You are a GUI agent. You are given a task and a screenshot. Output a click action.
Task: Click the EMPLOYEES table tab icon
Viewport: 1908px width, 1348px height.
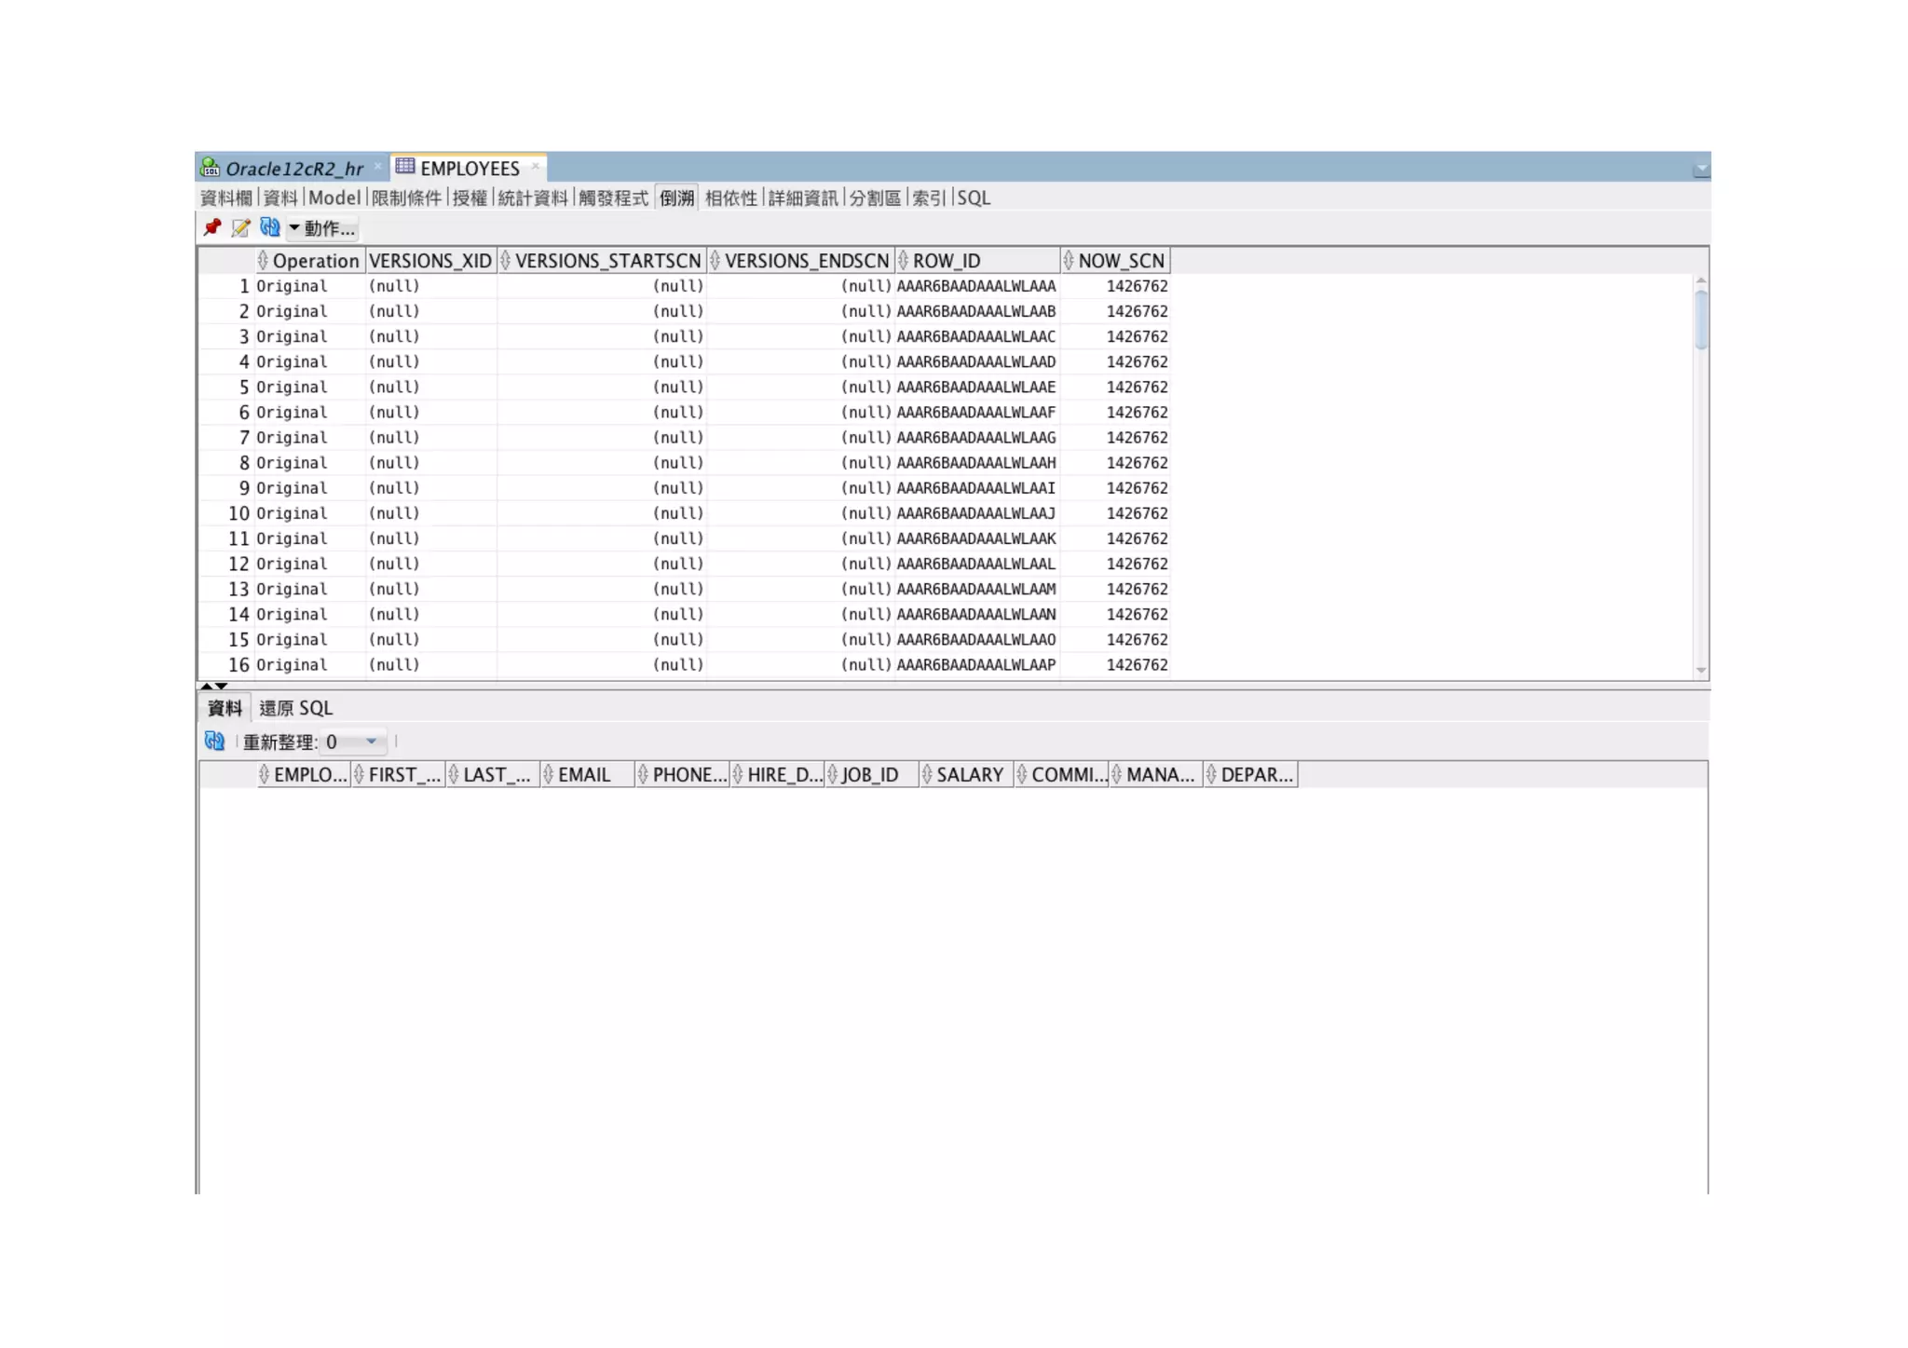[x=405, y=167]
